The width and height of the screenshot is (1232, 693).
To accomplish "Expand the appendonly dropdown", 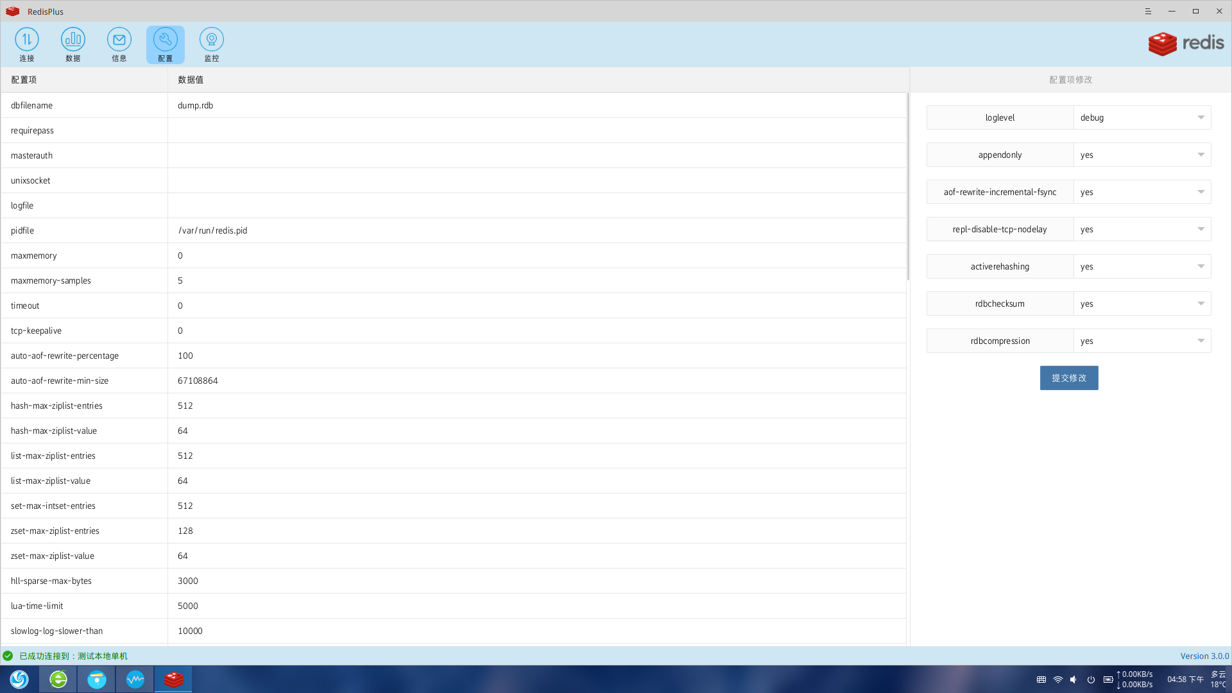I will click(x=1142, y=155).
